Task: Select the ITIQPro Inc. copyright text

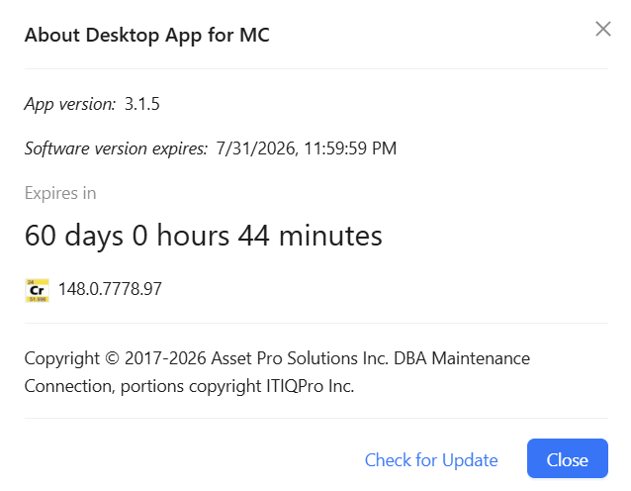Action: coord(310,386)
